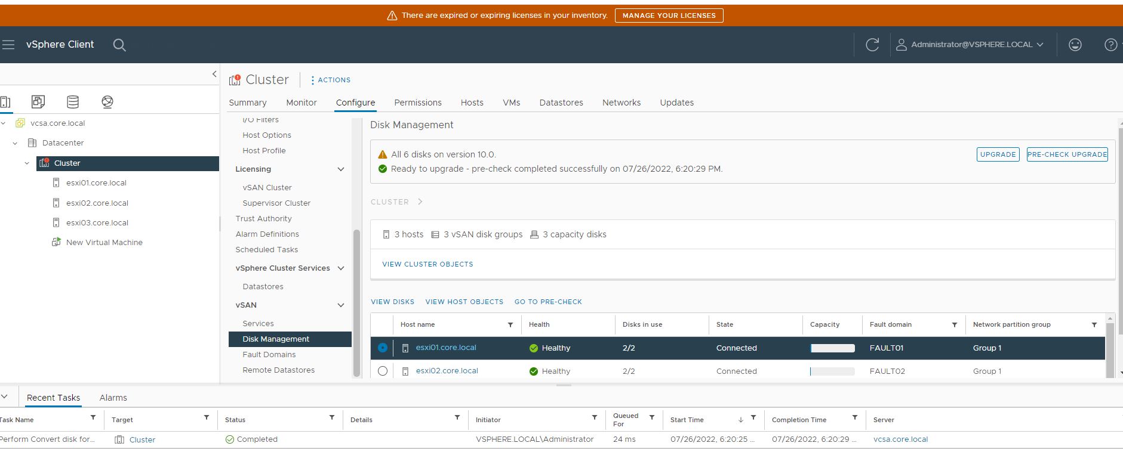Filter the Network partition group column
This screenshot has width=1123, height=449.
(1094, 325)
